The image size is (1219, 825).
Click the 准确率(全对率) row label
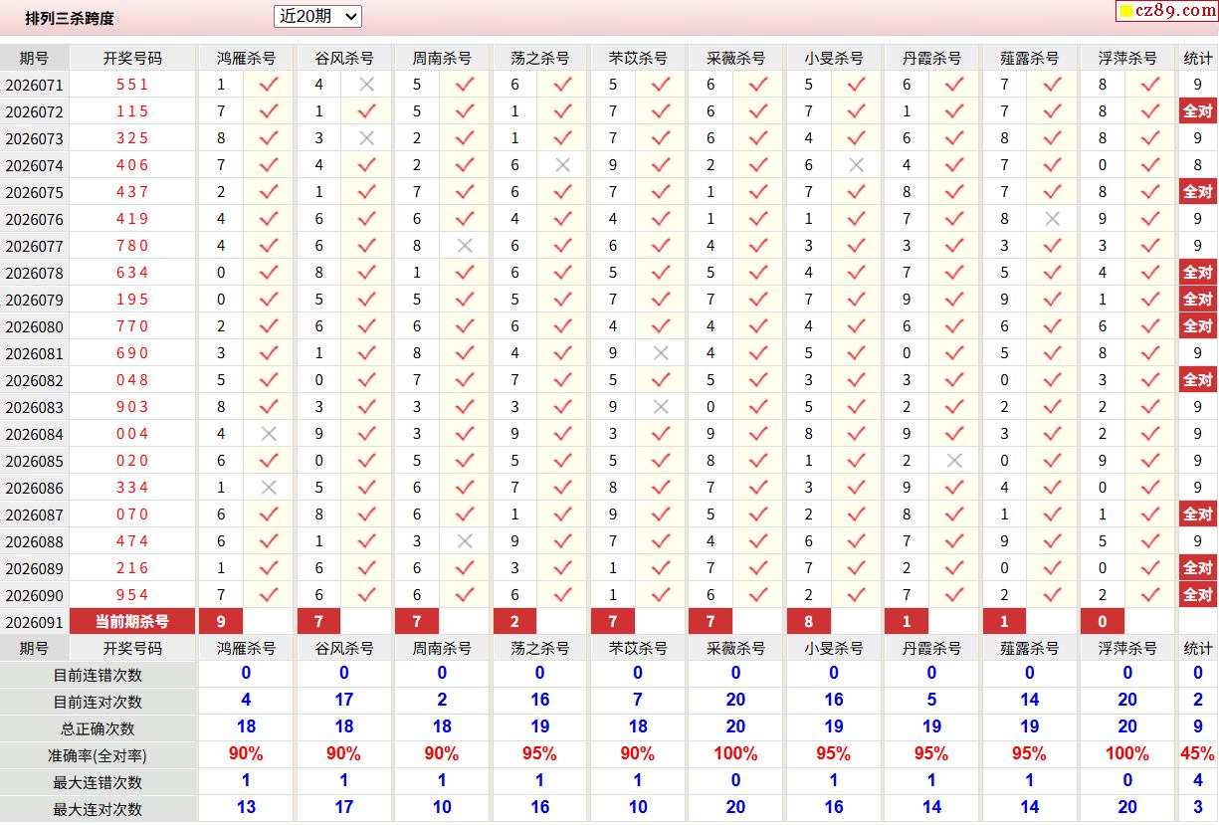pyautogui.click(x=98, y=755)
